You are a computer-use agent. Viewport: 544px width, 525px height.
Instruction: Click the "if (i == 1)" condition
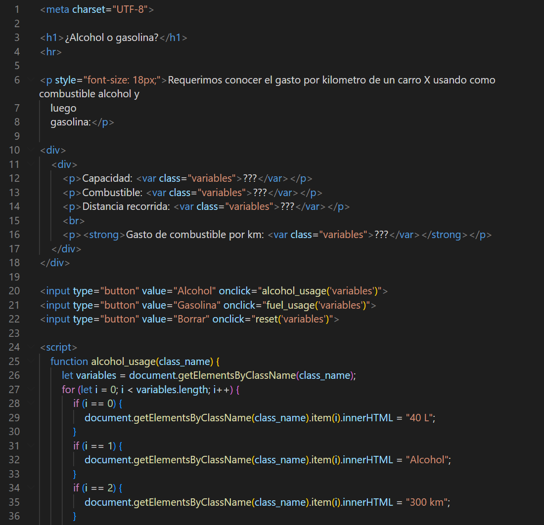coord(94,445)
